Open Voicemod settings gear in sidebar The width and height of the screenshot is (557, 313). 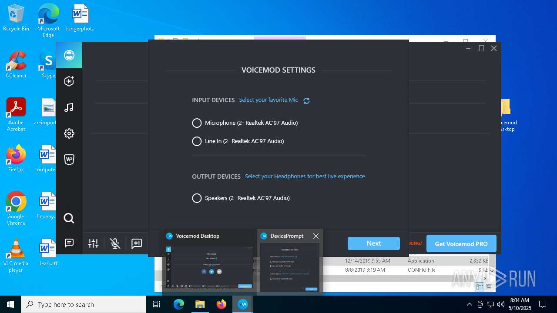pyautogui.click(x=69, y=133)
